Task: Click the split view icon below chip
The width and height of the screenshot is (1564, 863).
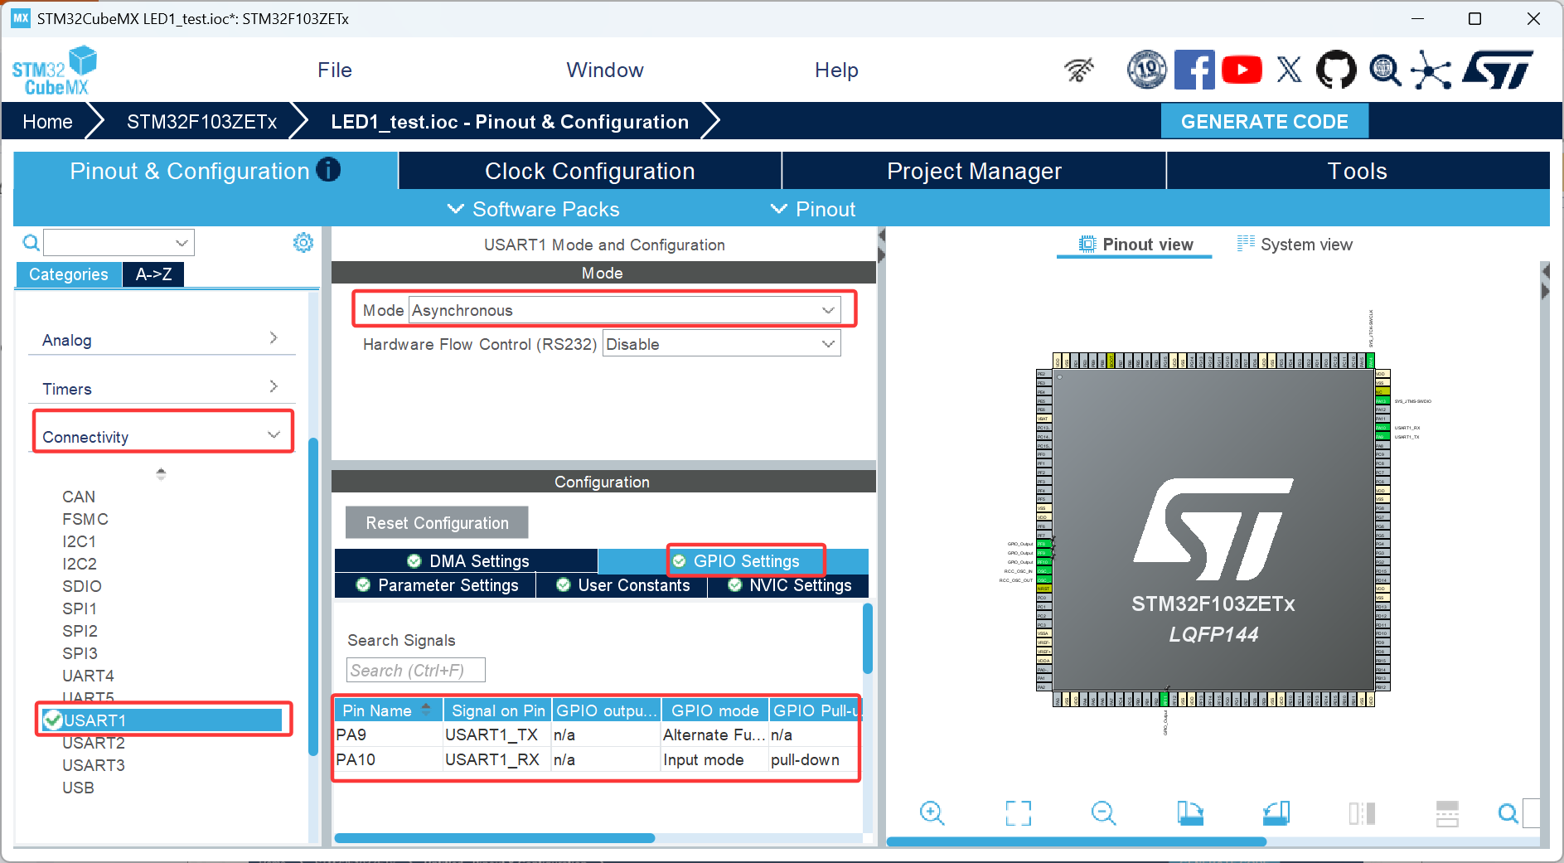Action: (x=1362, y=813)
